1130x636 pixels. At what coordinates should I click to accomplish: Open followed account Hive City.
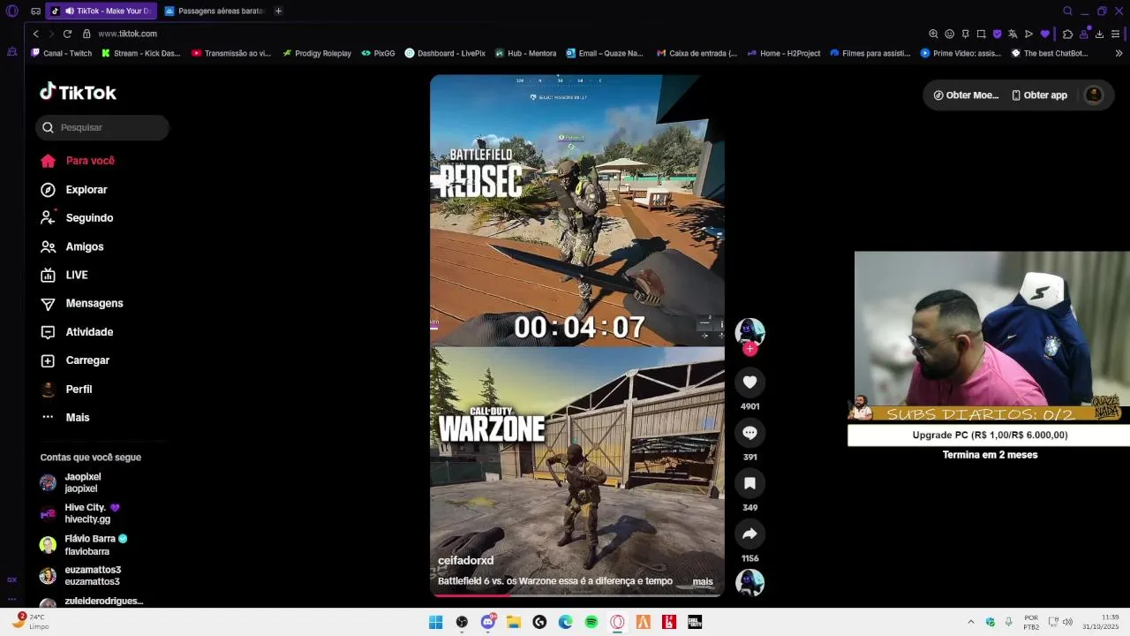point(79,513)
